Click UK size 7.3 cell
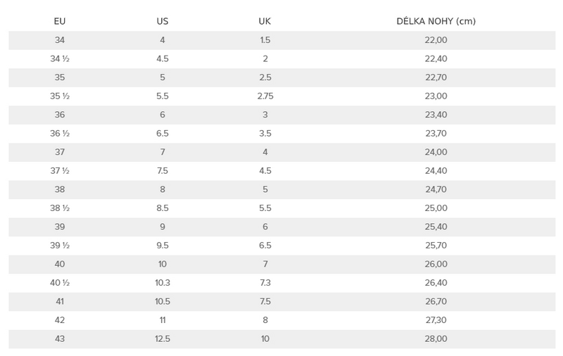563x356 pixels. point(265,283)
